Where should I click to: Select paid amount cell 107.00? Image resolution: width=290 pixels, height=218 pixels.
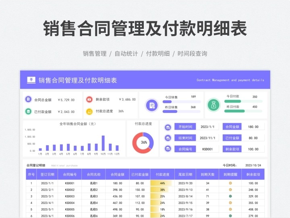(x=140, y=196)
